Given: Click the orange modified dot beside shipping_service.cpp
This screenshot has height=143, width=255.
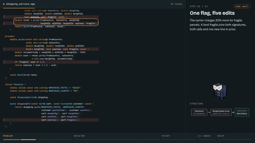Looking at the screenshot, I should click(x=4, y=4).
